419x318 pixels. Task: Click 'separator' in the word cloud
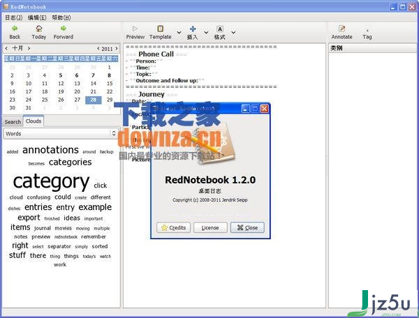pyautogui.click(x=59, y=246)
